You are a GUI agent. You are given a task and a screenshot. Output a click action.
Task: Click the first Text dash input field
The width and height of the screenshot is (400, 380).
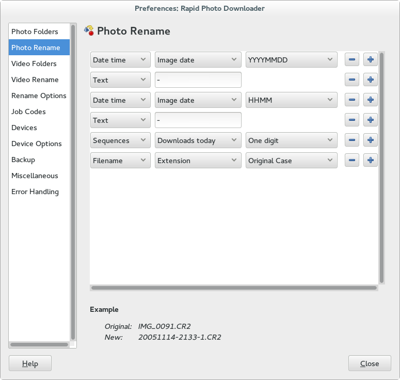(198, 80)
